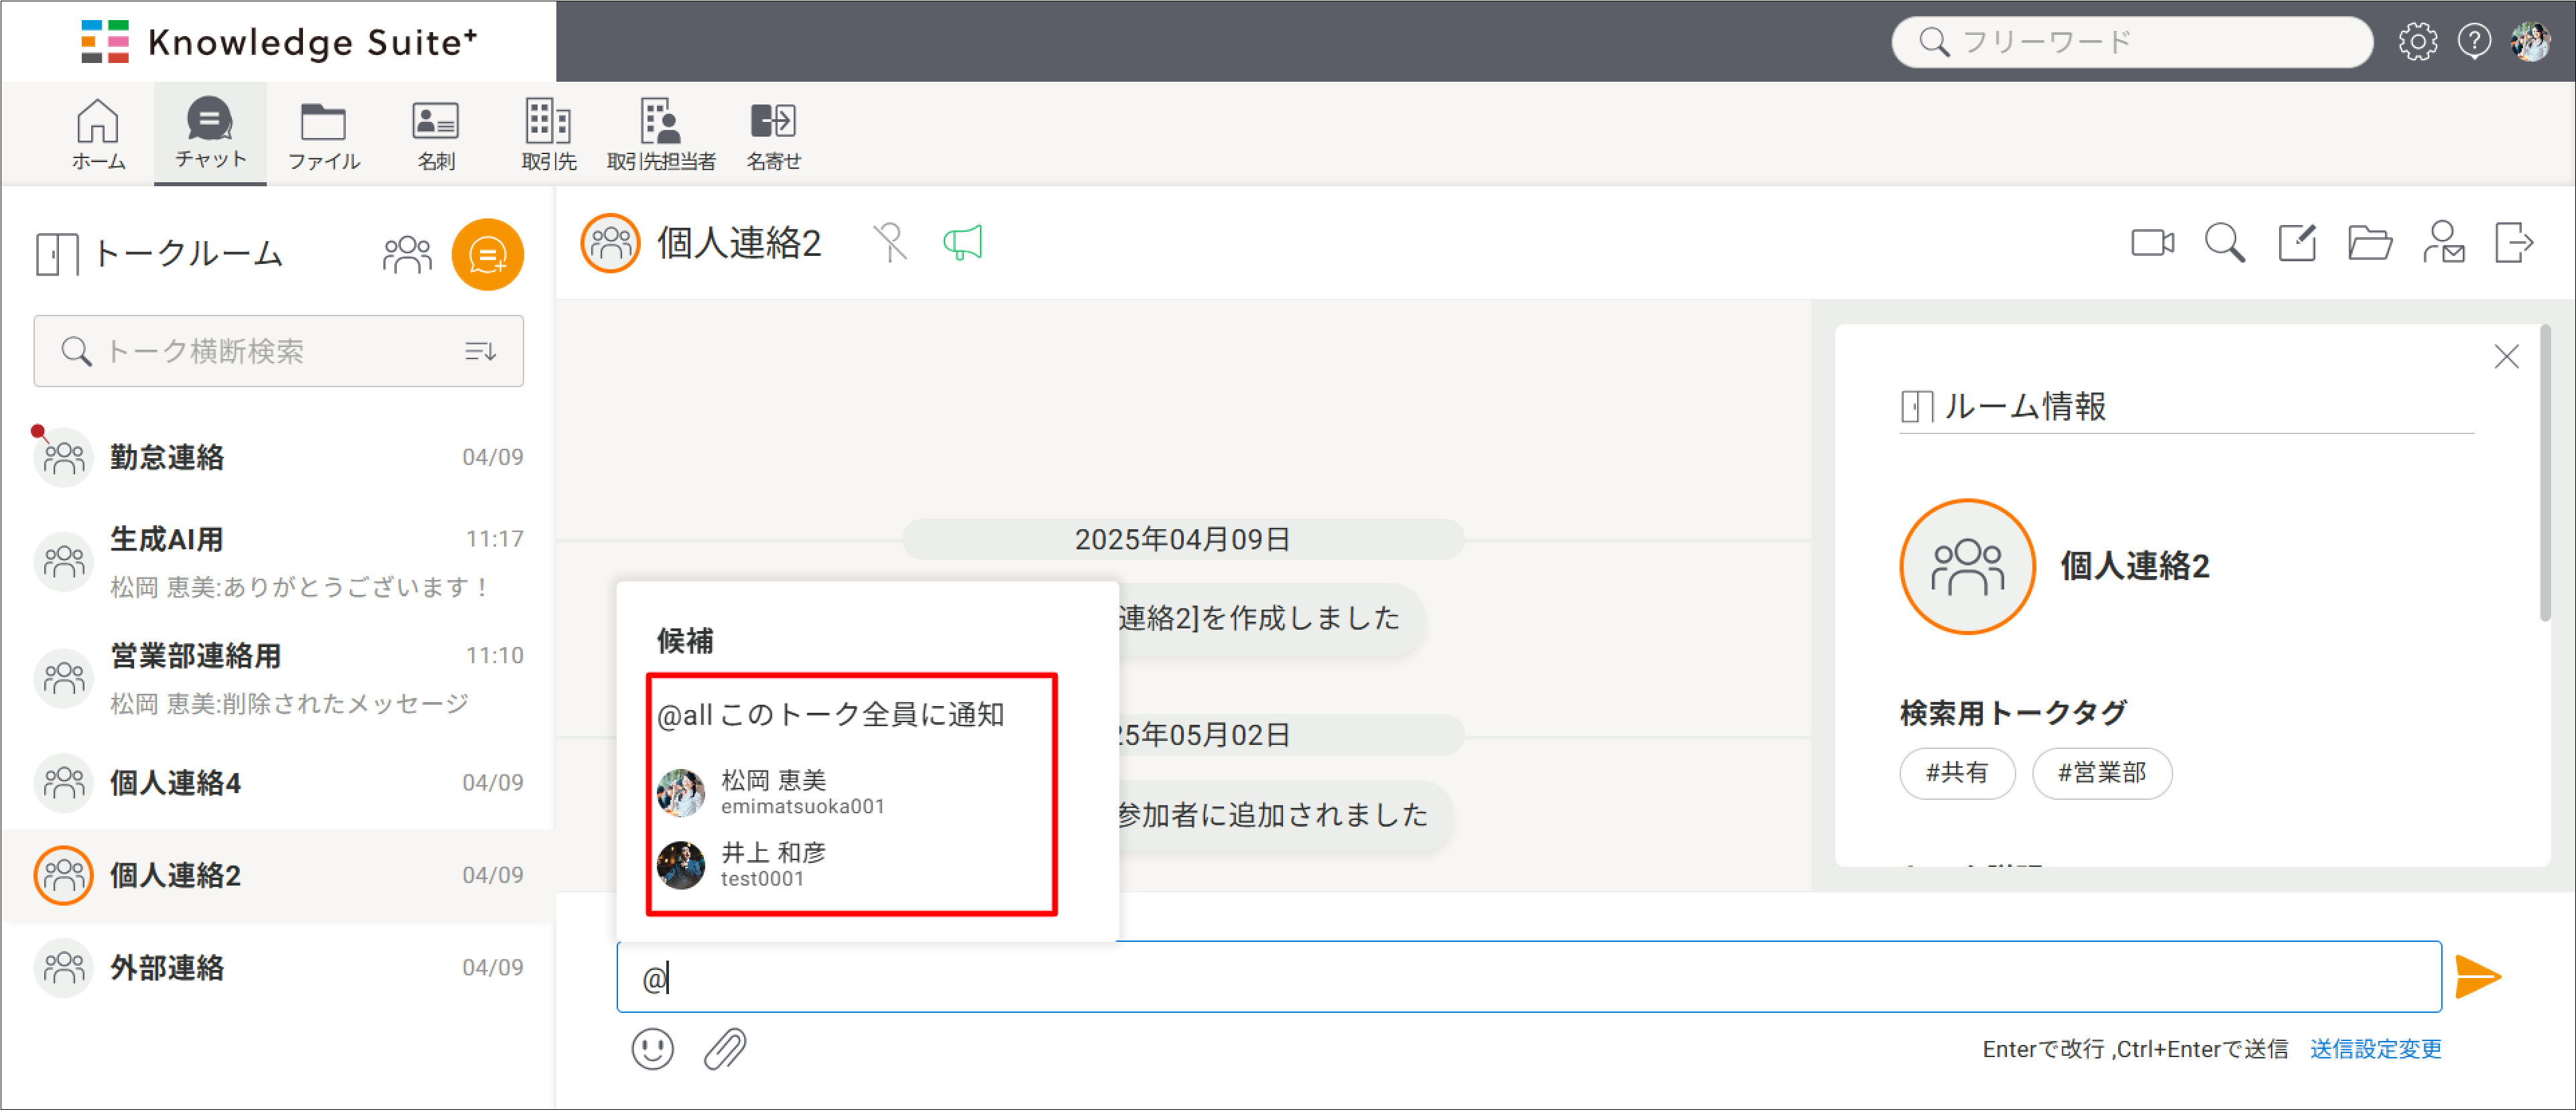Search within talk using magnifier icon
The image size is (2576, 1110).
point(2224,242)
